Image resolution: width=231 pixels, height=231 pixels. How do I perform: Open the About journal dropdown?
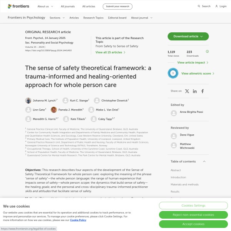(141, 18)
